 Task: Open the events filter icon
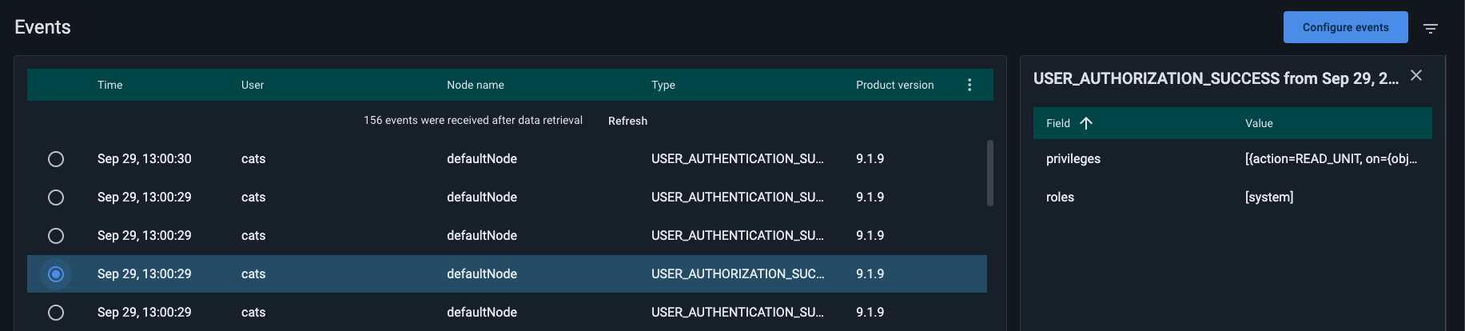tap(1430, 28)
